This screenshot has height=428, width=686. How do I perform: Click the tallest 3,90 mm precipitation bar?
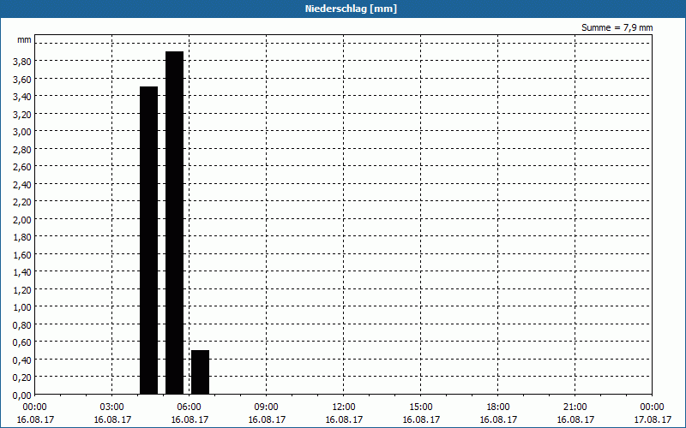click(175, 223)
